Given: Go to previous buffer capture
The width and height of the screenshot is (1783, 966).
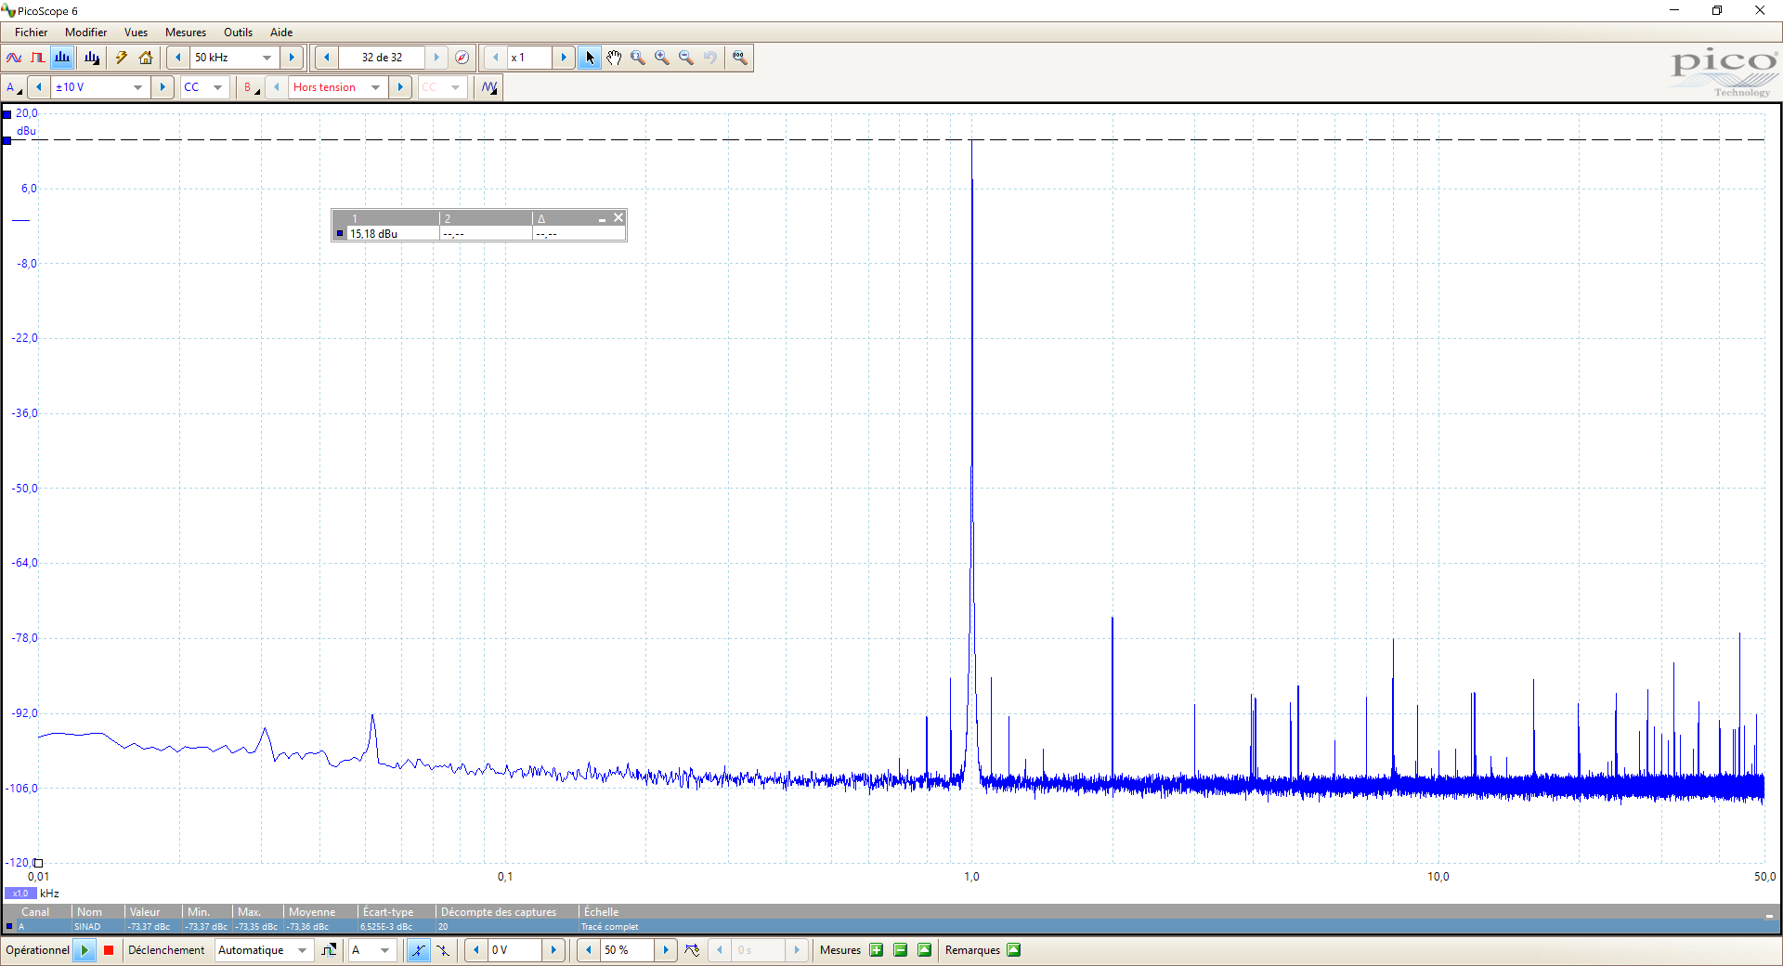Looking at the screenshot, I should click(326, 58).
